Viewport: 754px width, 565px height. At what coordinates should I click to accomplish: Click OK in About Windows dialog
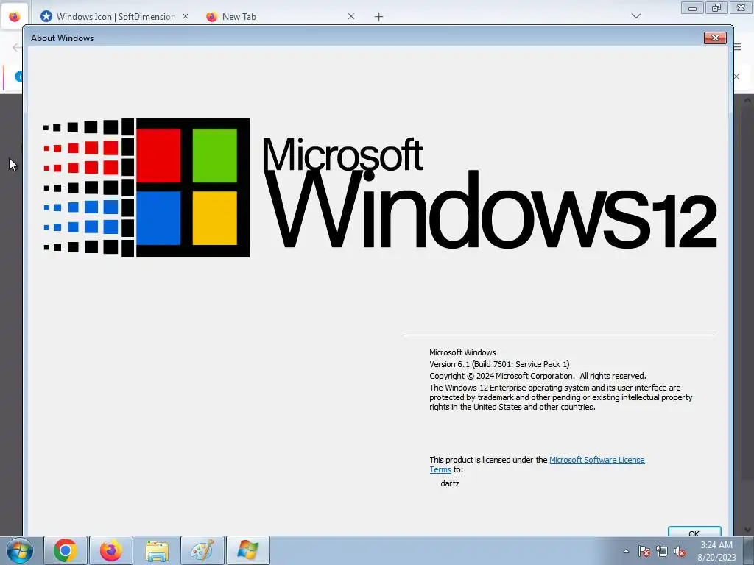pyautogui.click(x=694, y=533)
